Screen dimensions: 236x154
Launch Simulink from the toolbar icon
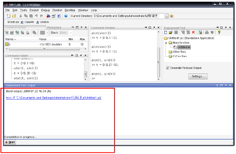[x=48, y=16]
